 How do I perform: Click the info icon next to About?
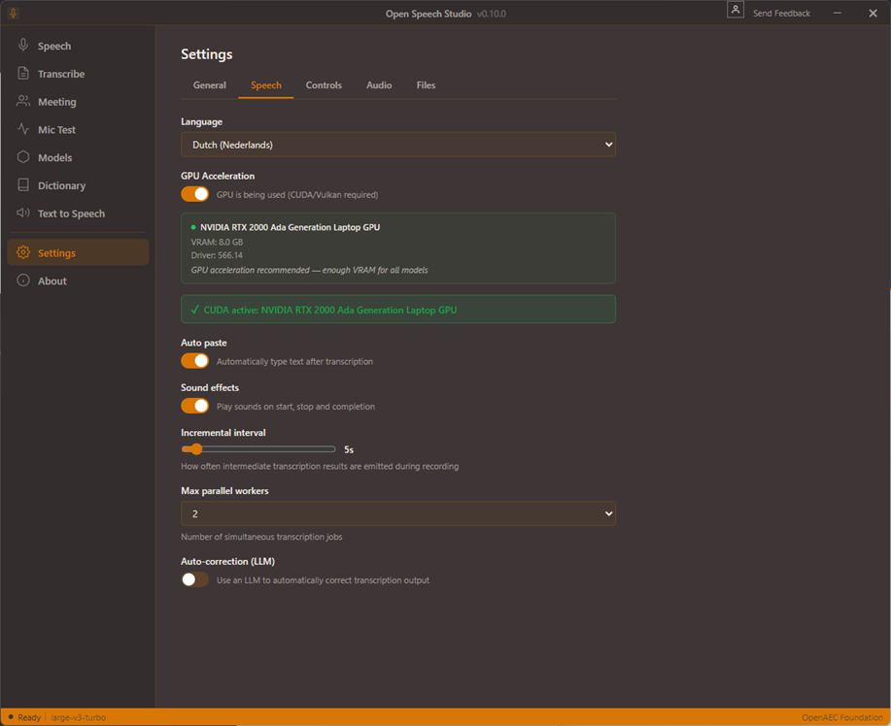click(x=23, y=280)
